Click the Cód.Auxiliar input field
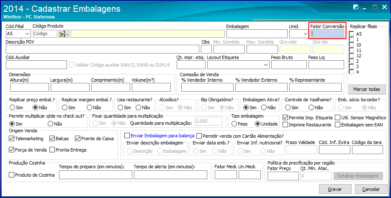 point(36,65)
